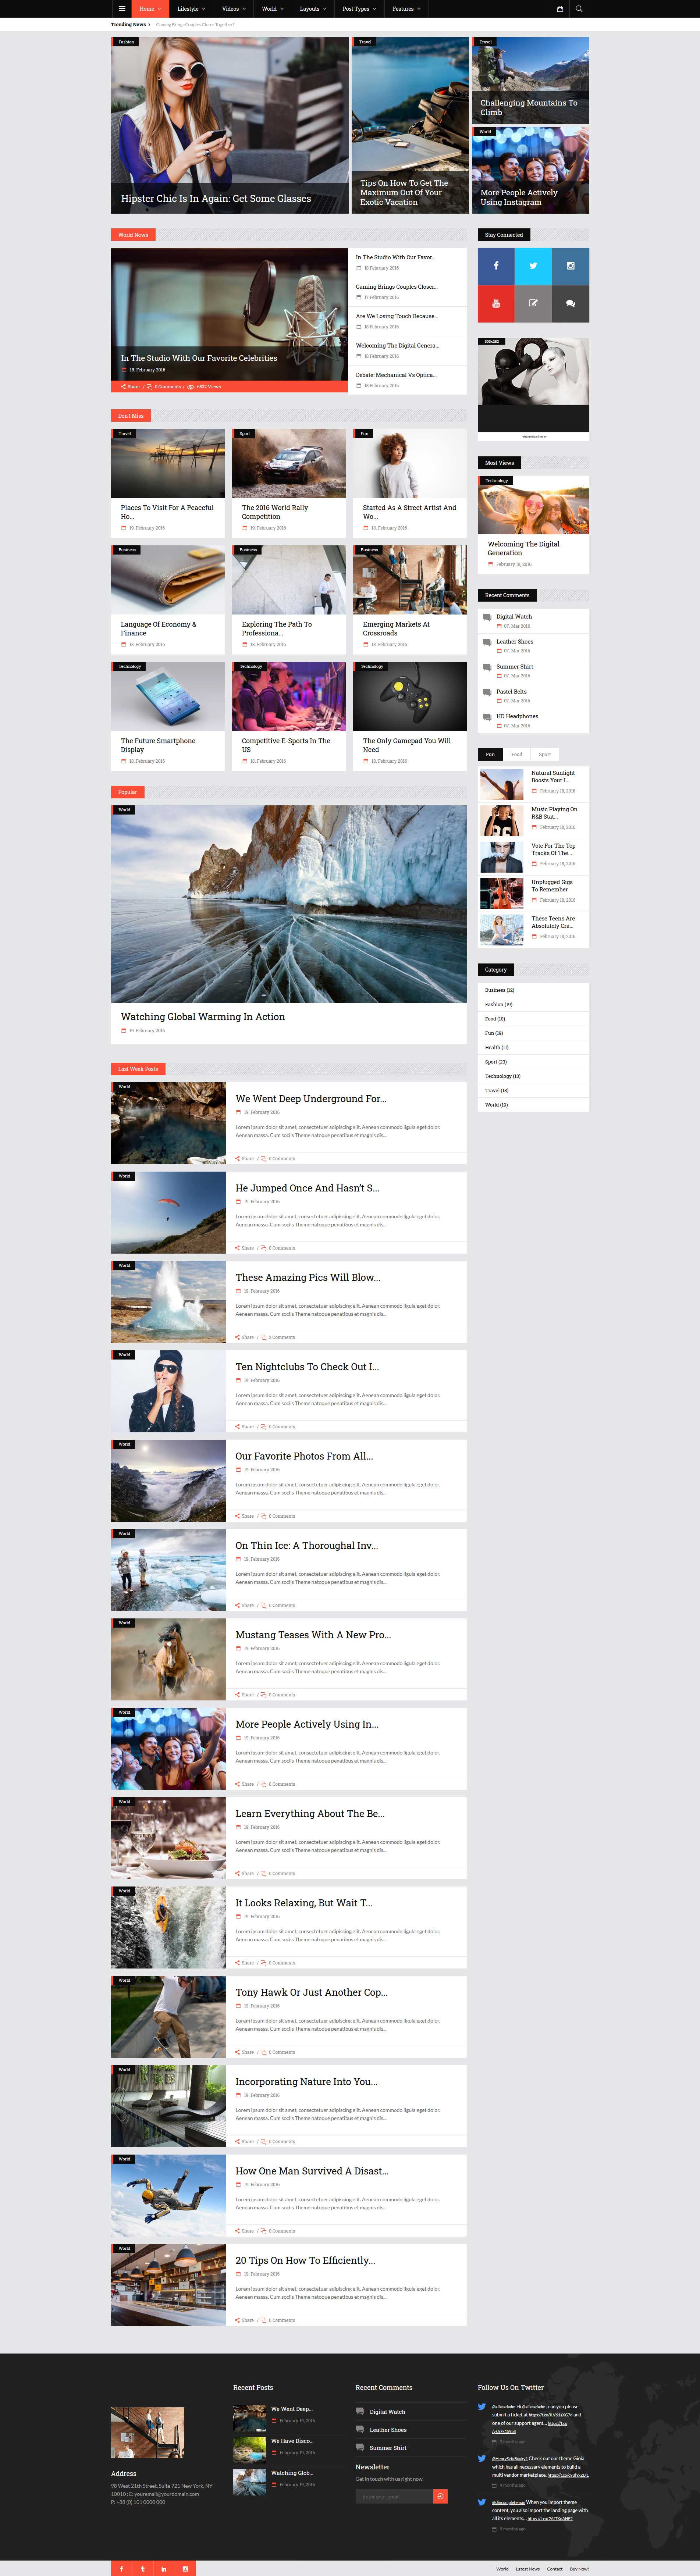Open the shopping bag icon in header

tap(560, 8)
